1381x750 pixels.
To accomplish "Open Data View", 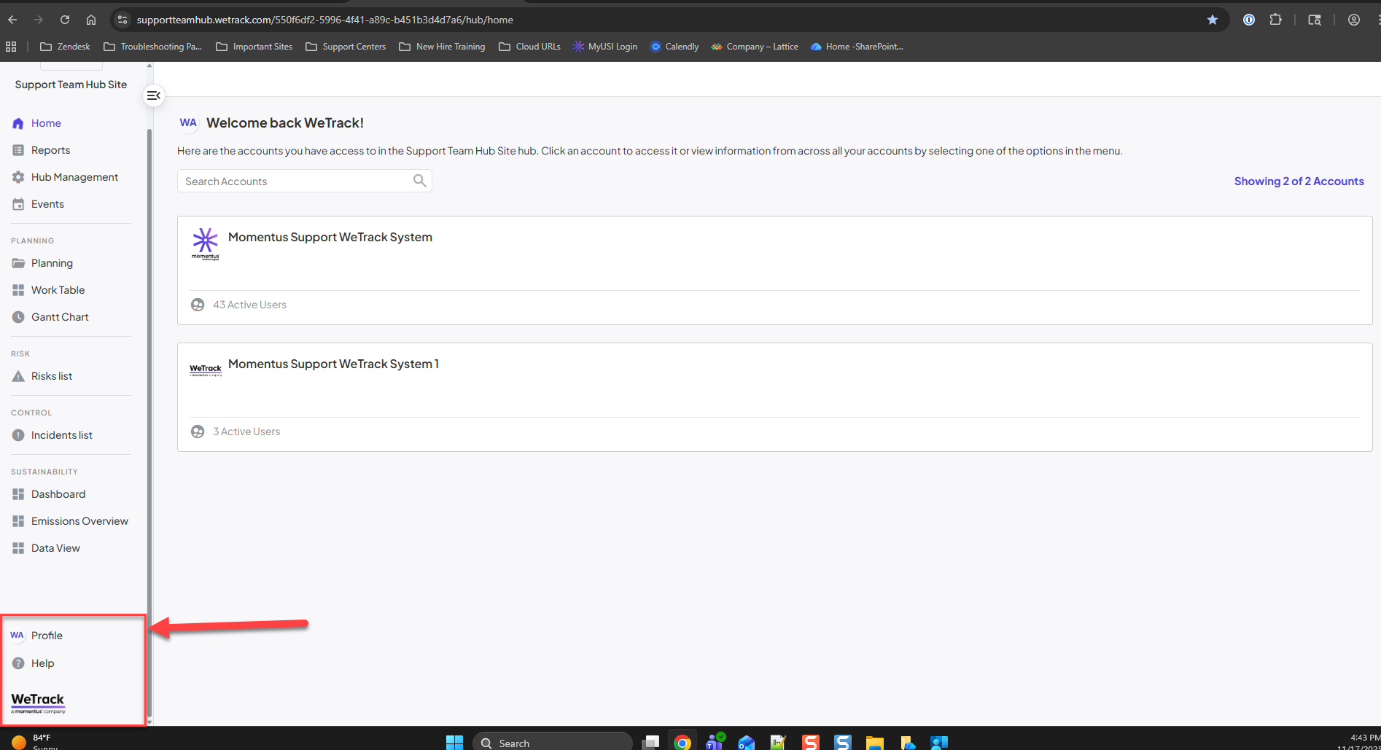I will coord(55,548).
